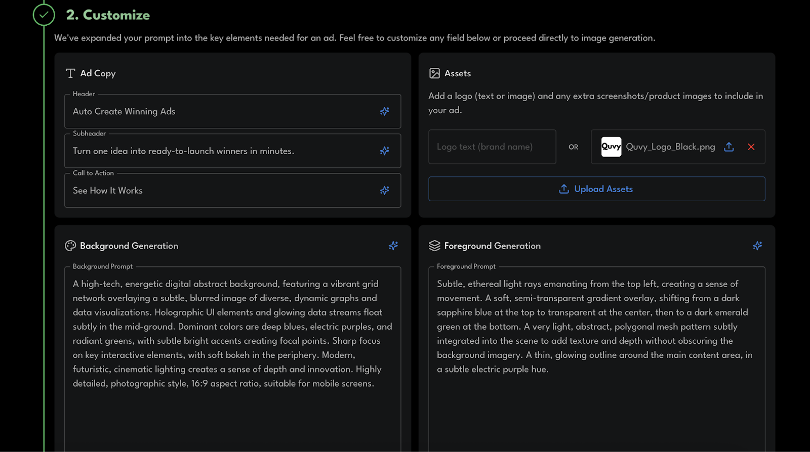Click the Background Generation palette icon
The height and width of the screenshot is (452, 810).
click(70, 246)
